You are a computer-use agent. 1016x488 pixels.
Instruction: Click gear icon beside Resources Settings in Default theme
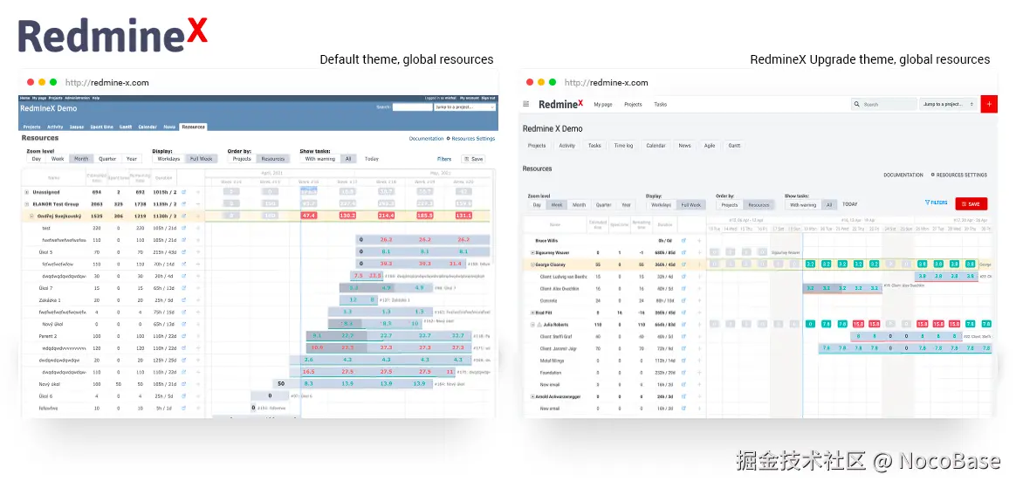coord(448,139)
